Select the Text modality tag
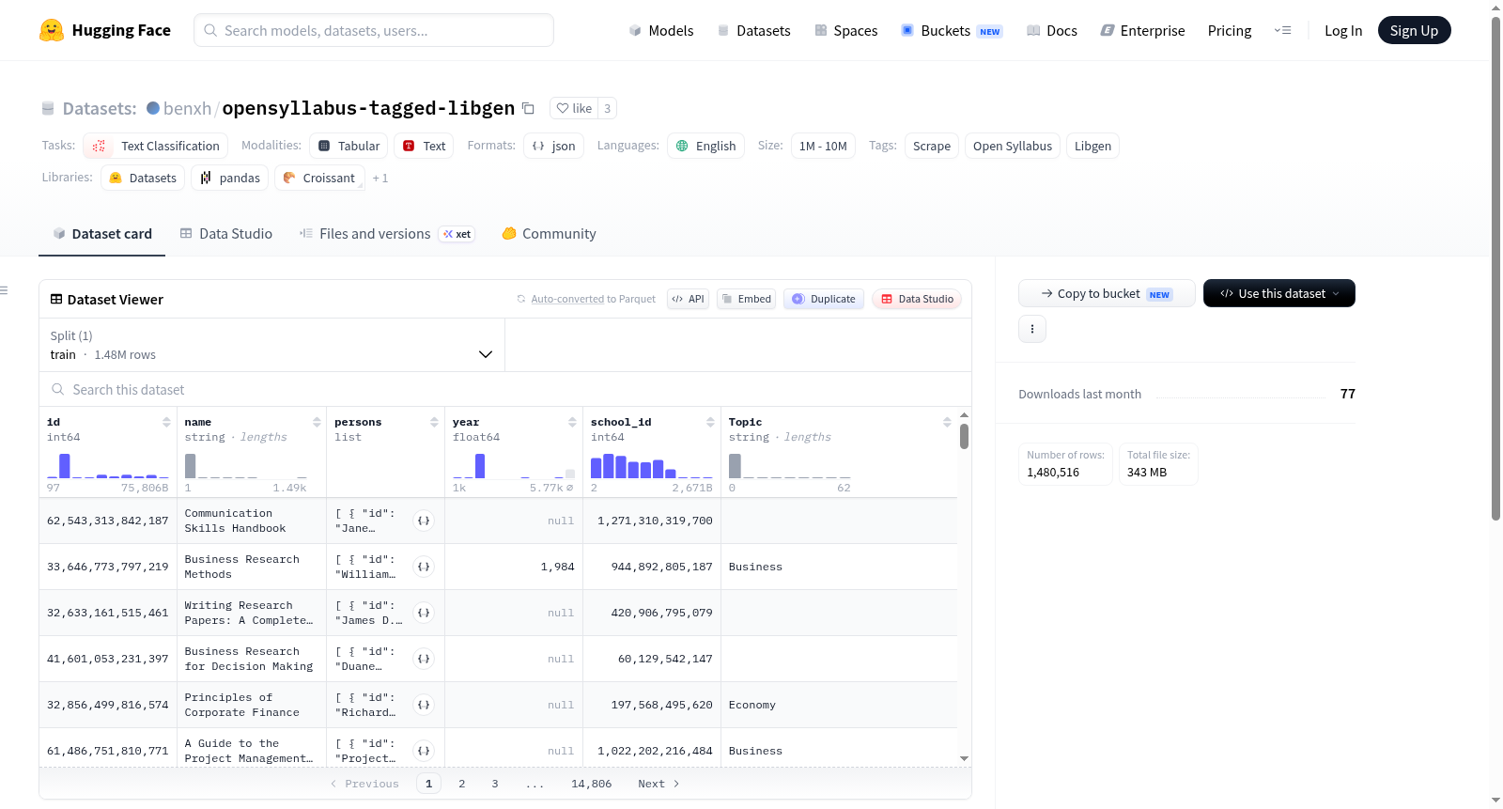 click(424, 146)
